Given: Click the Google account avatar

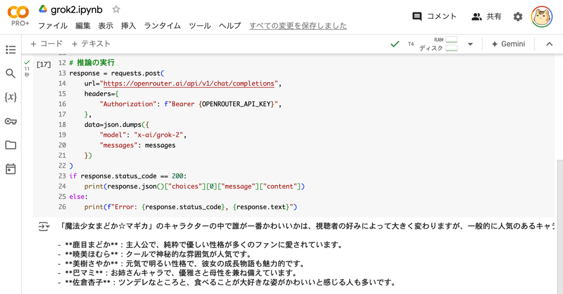Looking at the screenshot, I should [542, 15].
